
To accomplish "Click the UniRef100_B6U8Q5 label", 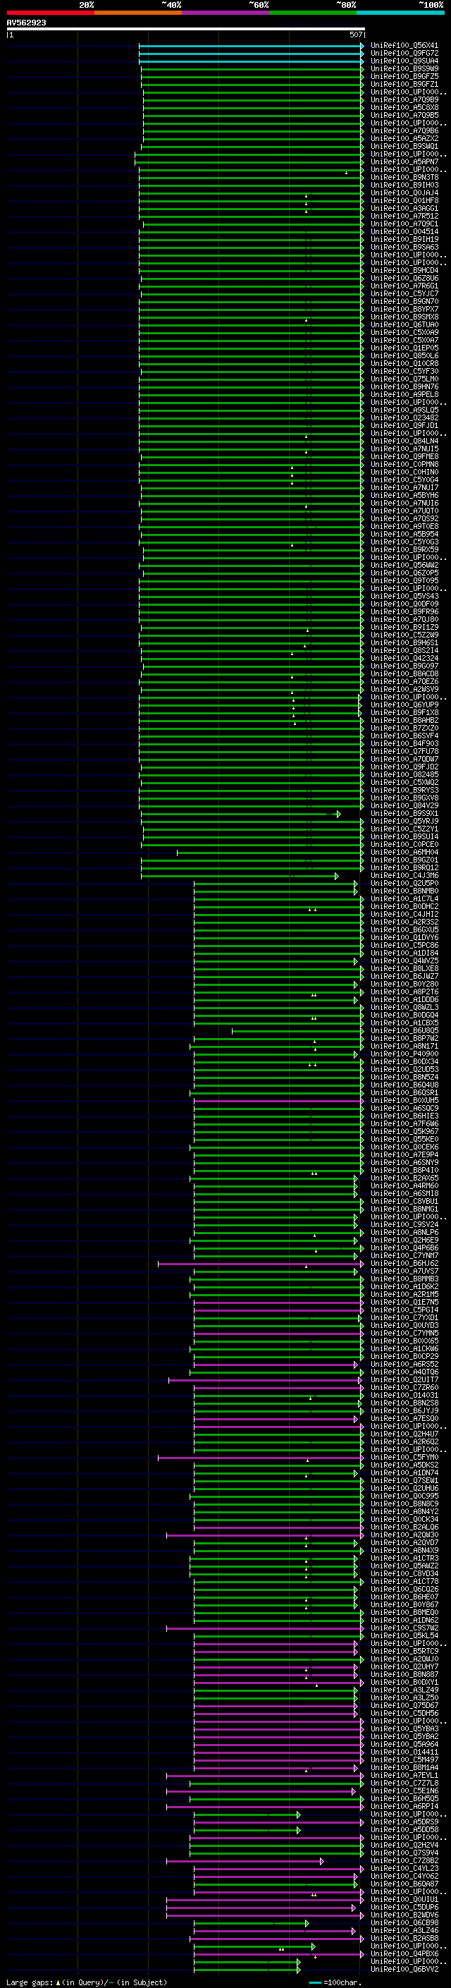I will point(404,1031).
